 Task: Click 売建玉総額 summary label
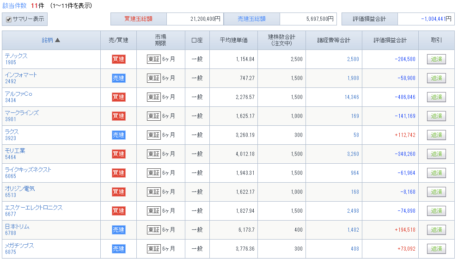[251, 19]
